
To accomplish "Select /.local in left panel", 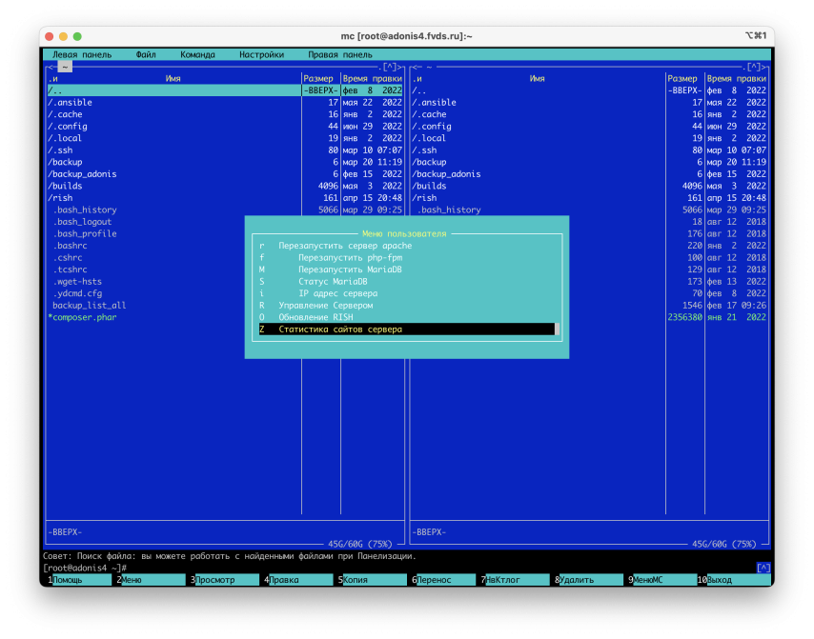I will pos(225,138).
